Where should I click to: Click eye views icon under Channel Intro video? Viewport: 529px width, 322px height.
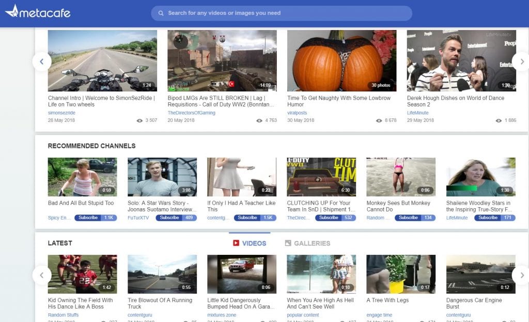tap(139, 120)
